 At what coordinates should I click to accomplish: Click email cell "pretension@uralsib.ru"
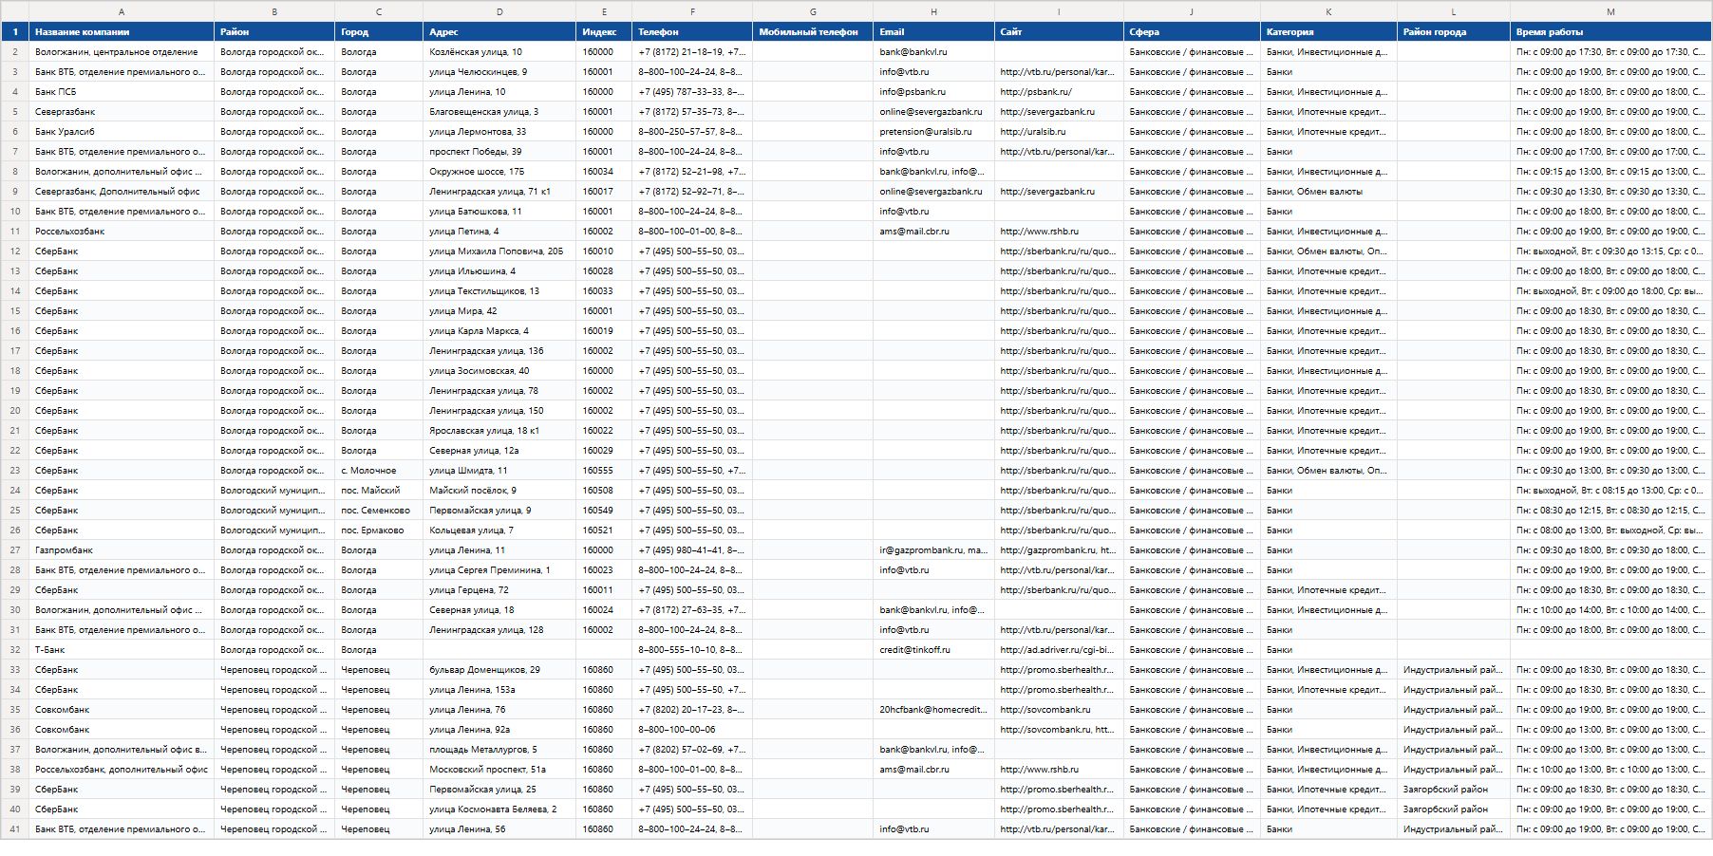[x=933, y=132]
